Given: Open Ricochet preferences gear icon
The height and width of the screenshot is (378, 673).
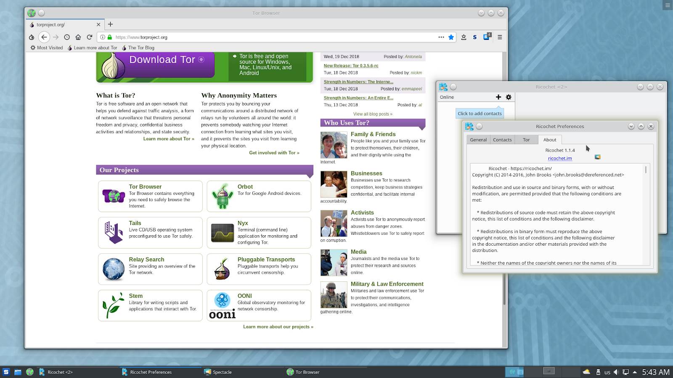Looking at the screenshot, I should click(x=509, y=97).
